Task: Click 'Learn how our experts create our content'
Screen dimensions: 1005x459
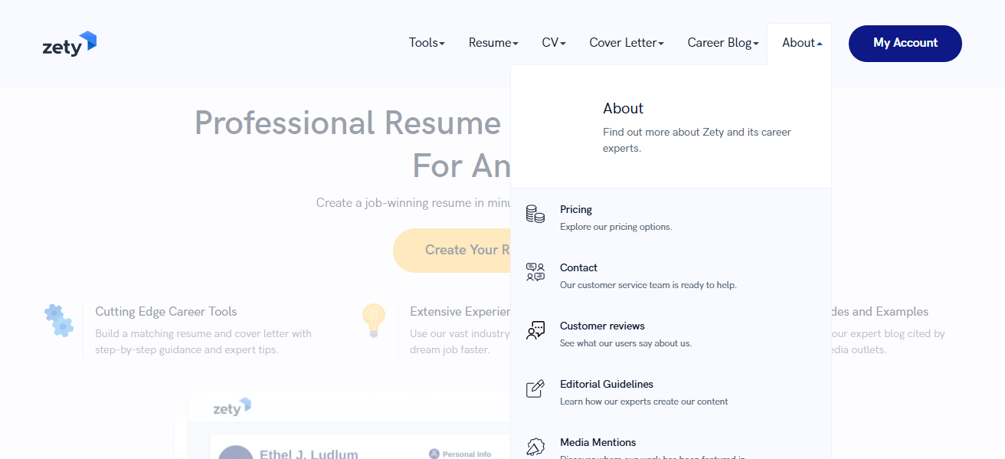Action: 644,402
